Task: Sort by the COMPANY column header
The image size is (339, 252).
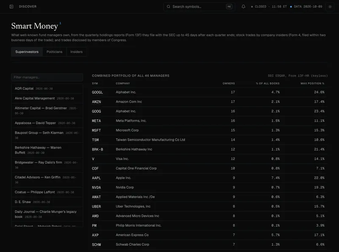Action: pos(122,83)
